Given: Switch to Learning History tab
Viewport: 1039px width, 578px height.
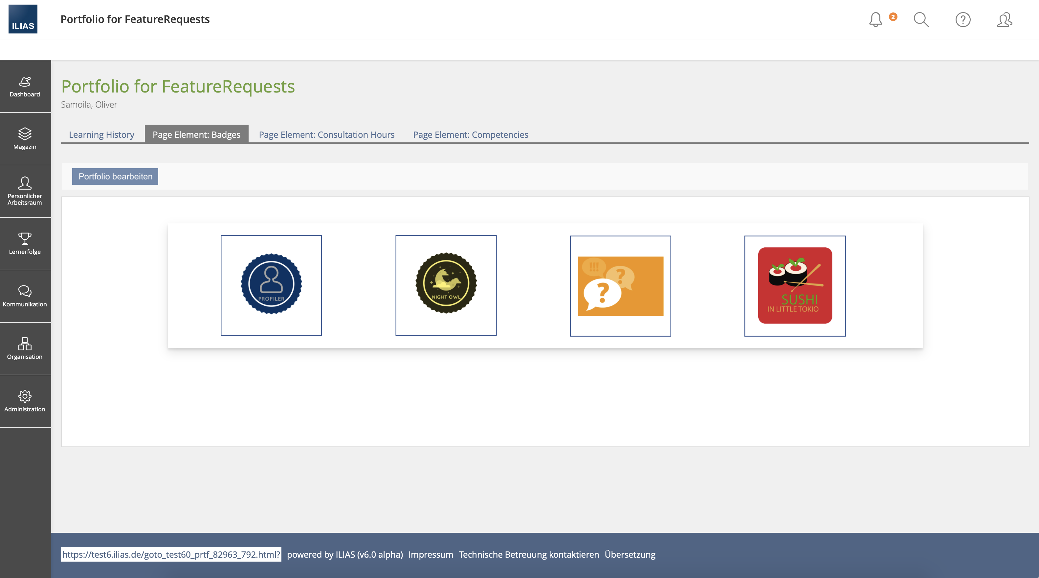Looking at the screenshot, I should (x=102, y=134).
